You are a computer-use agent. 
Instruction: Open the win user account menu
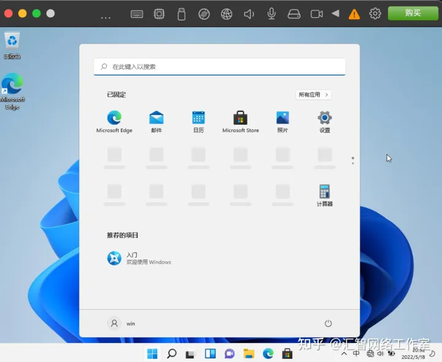(121, 323)
